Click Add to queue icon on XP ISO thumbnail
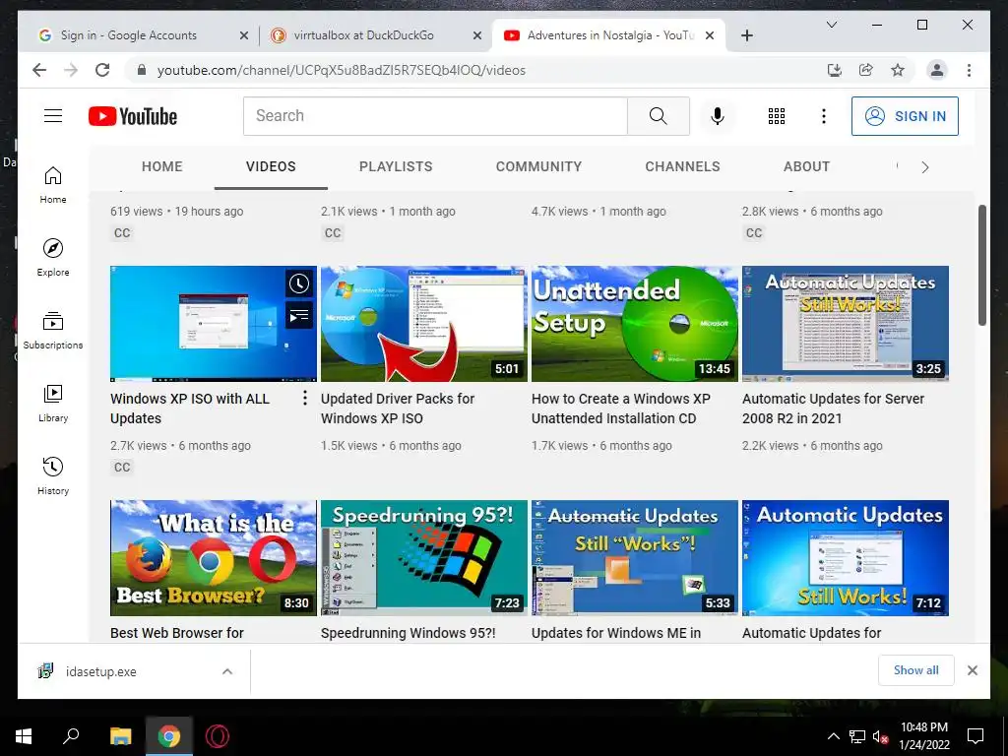 (x=299, y=315)
